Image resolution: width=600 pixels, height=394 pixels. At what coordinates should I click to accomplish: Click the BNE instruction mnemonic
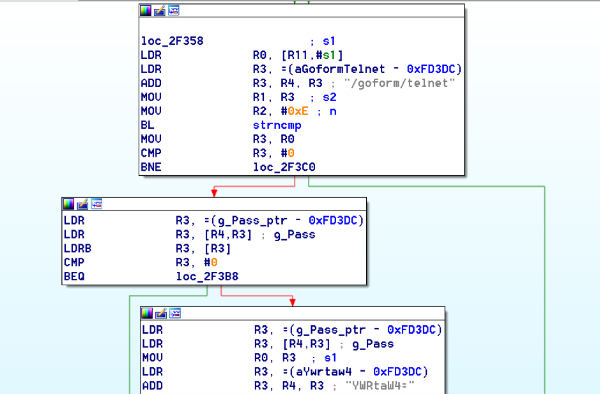[151, 167]
